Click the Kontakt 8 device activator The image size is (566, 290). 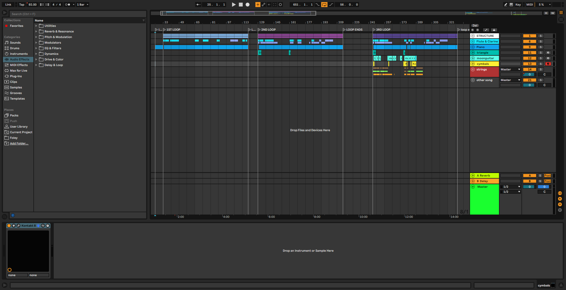9,226
